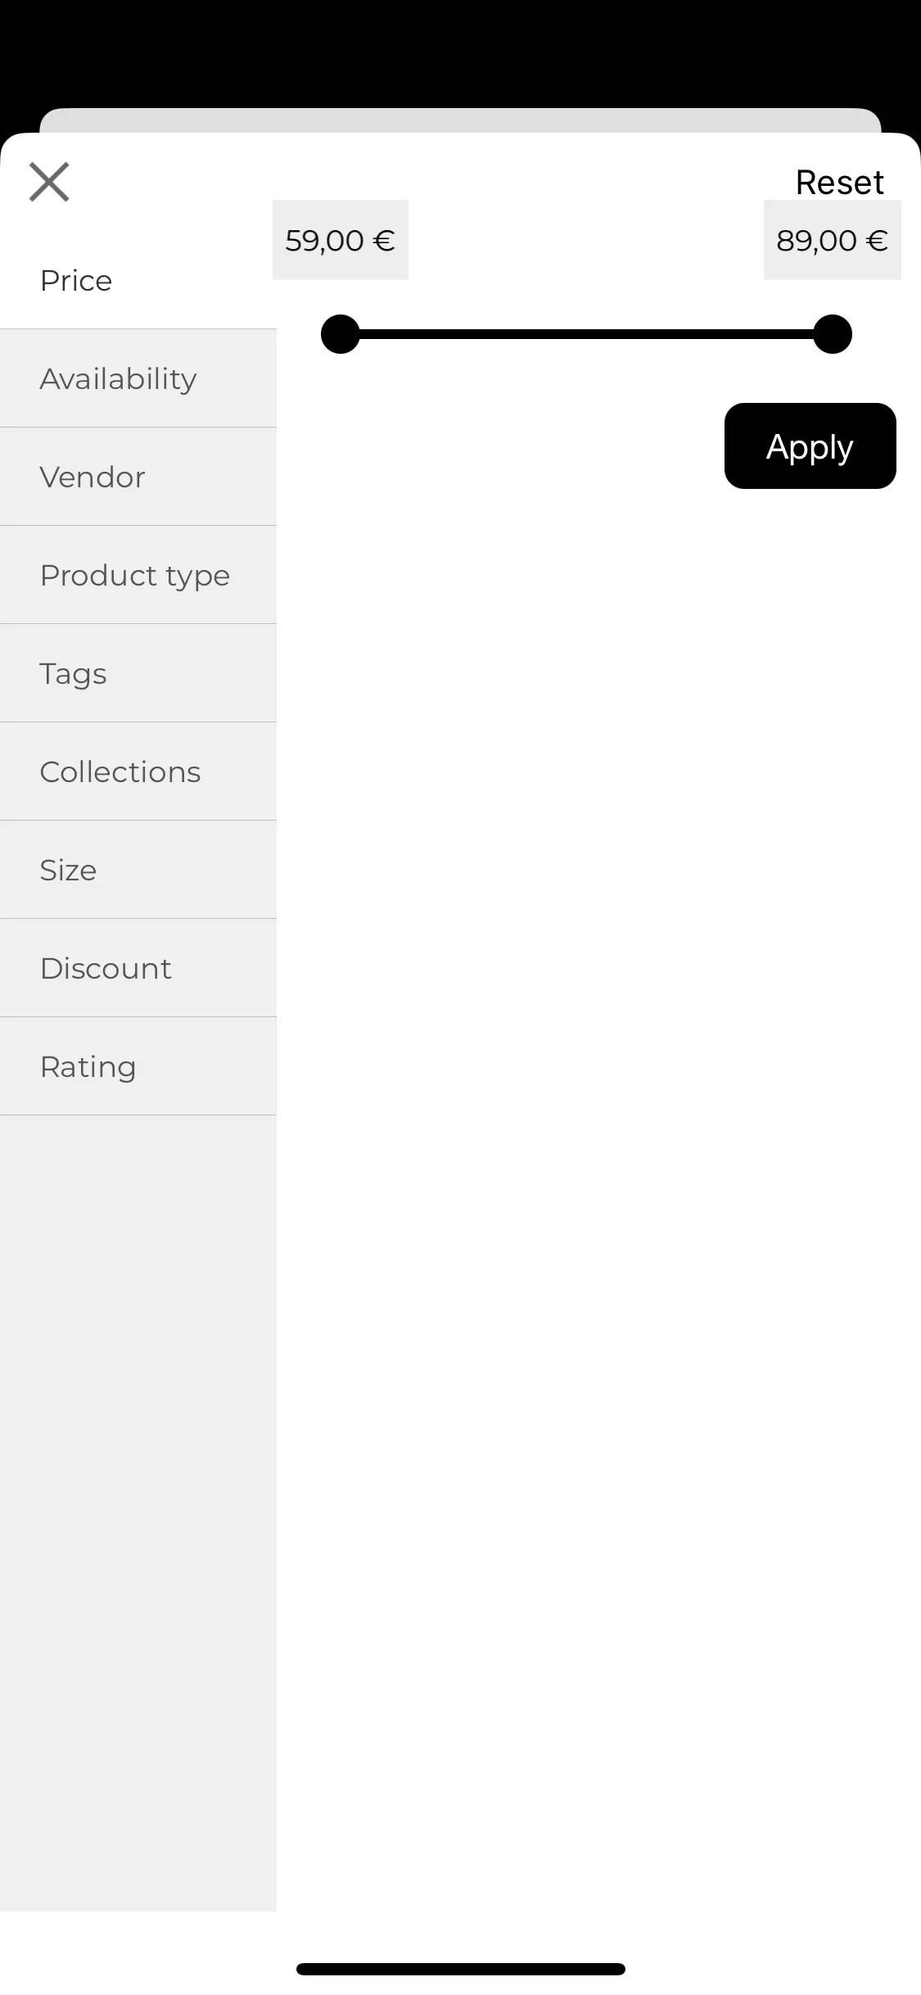Select the Size filter category
Viewport: 921px width, 1995px height.
tap(138, 870)
